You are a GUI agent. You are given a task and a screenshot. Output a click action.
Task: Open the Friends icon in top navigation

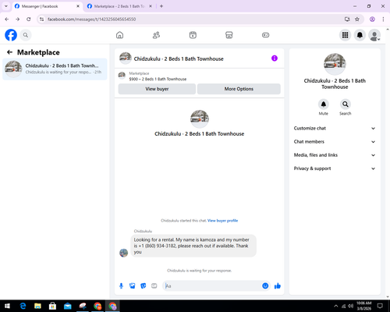[156, 35]
